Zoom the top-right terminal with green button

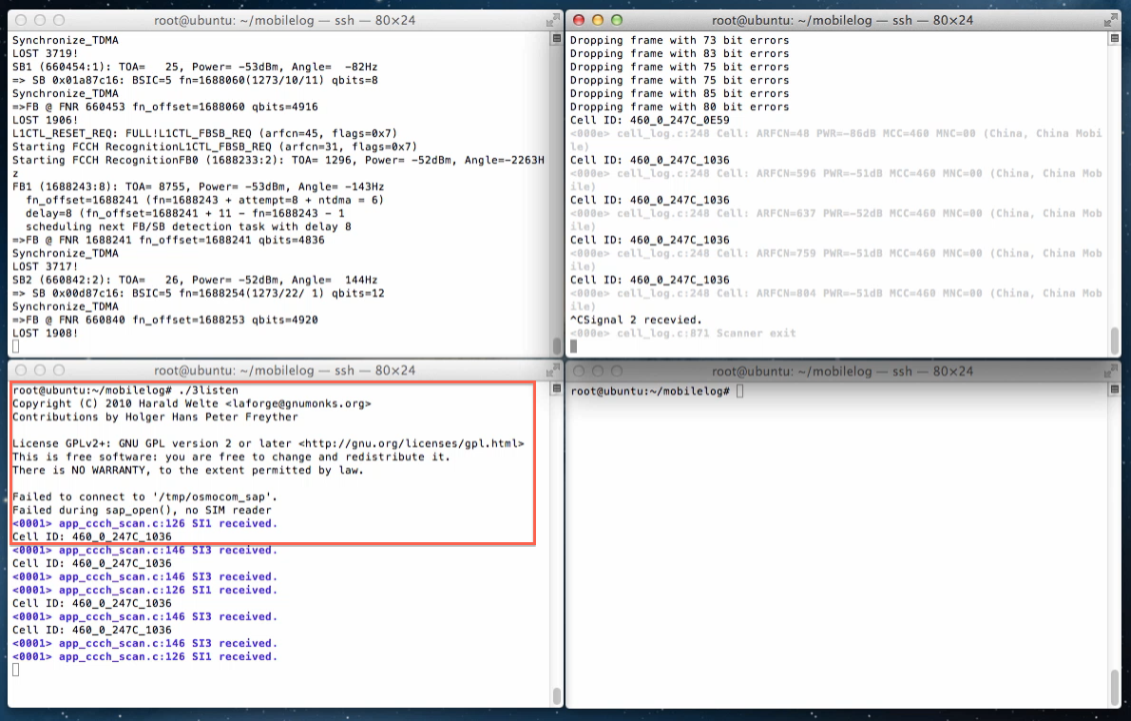pos(617,20)
